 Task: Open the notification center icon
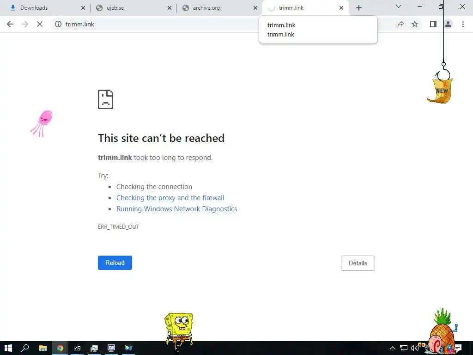click(x=458, y=348)
